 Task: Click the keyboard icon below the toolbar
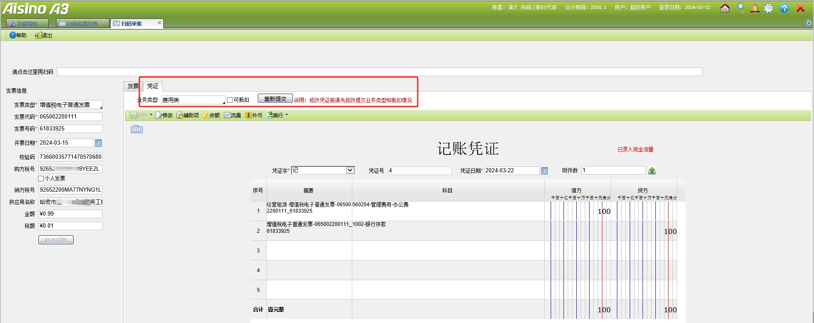pyautogui.click(x=137, y=129)
